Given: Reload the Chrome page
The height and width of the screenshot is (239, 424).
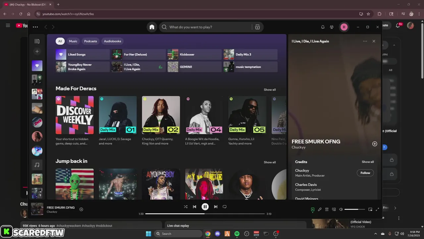Looking at the screenshot, I should pyautogui.click(x=21, y=14).
